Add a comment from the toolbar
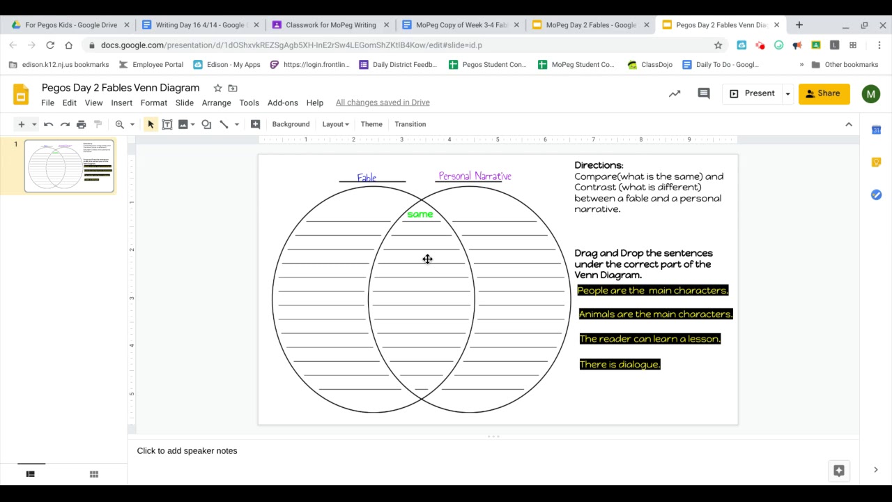Image resolution: width=892 pixels, height=502 pixels. pyautogui.click(x=255, y=124)
